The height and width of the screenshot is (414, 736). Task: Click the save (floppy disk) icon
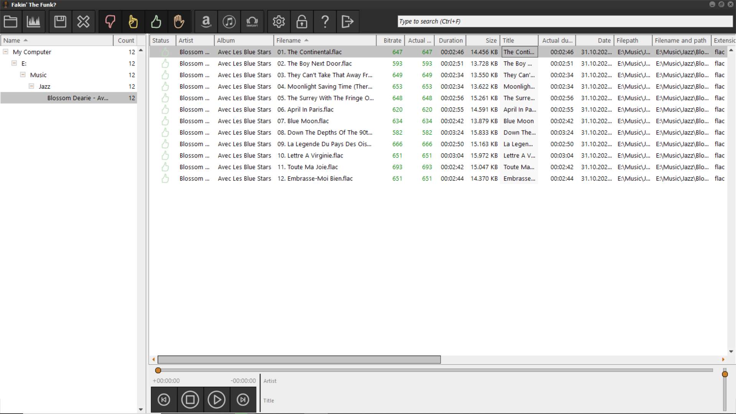[60, 21]
